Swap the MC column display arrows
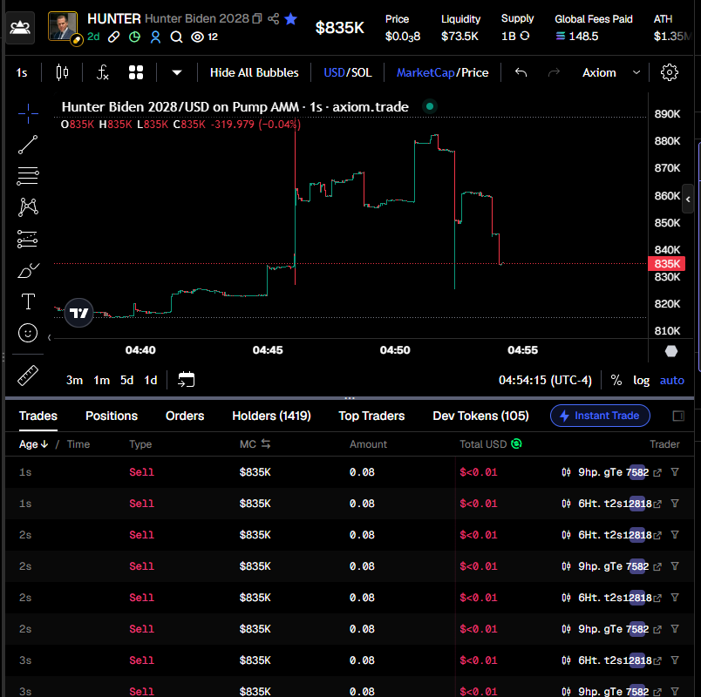 [266, 443]
